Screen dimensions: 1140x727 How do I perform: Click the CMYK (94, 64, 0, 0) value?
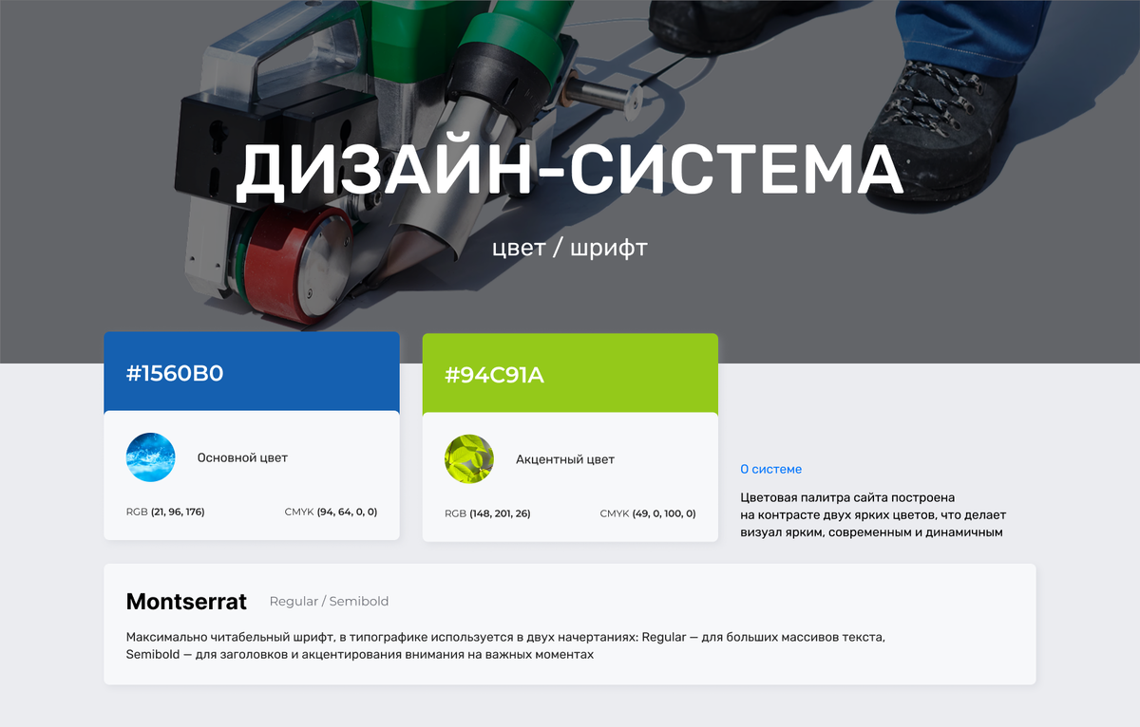pos(331,512)
